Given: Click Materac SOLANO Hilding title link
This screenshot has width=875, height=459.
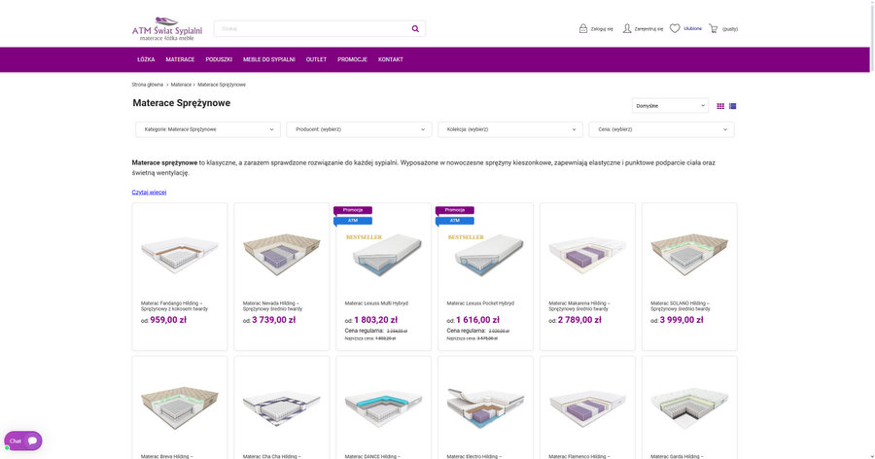Looking at the screenshot, I should pos(681,306).
